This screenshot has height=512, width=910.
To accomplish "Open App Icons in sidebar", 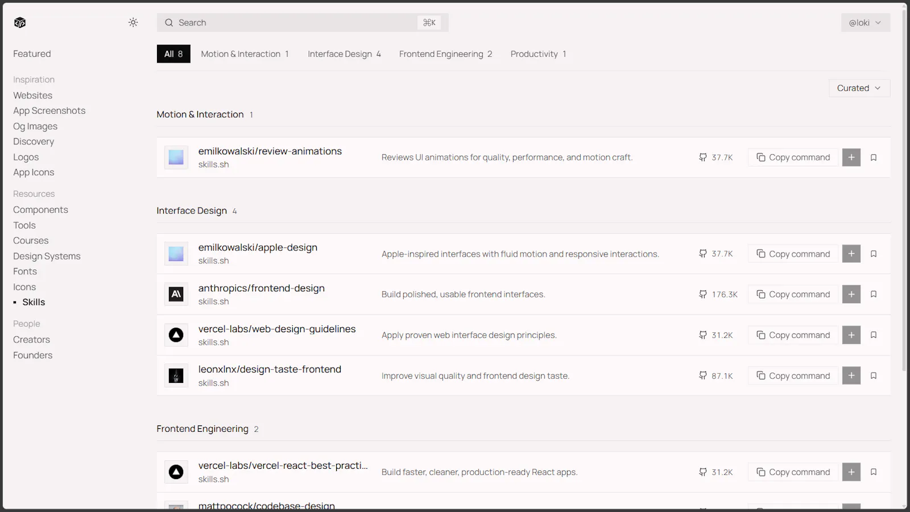I will point(34,172).
